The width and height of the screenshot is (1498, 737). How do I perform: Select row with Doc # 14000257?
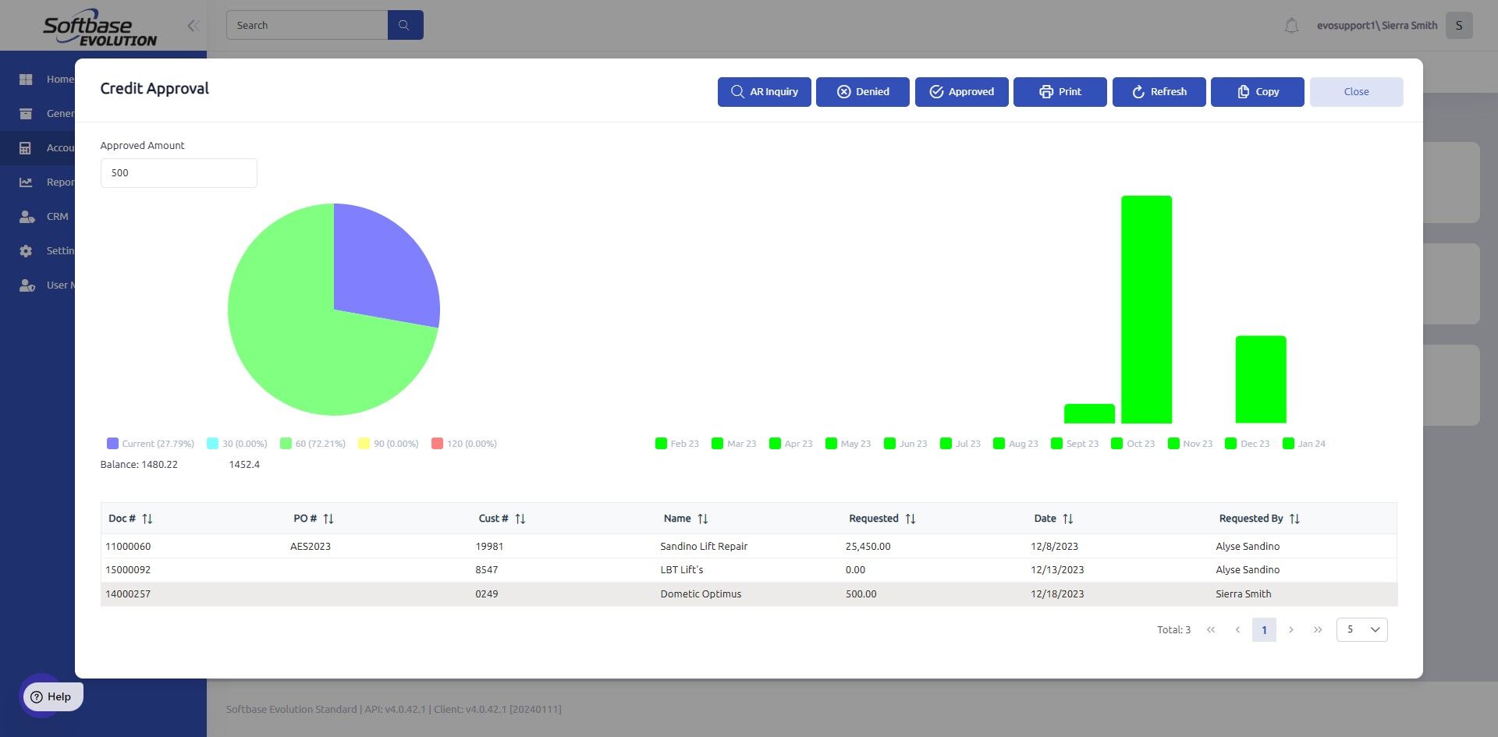pos(749,594)
